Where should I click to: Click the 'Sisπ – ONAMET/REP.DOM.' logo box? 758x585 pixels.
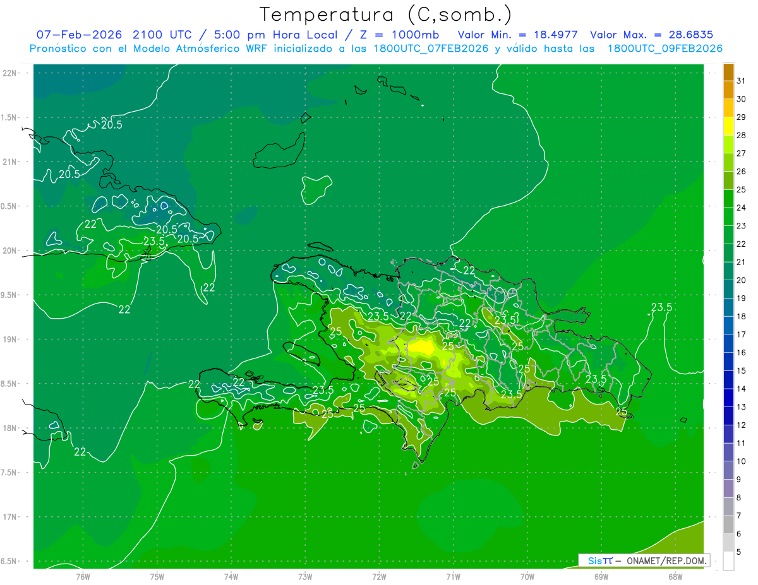click(x=644, y=560)
